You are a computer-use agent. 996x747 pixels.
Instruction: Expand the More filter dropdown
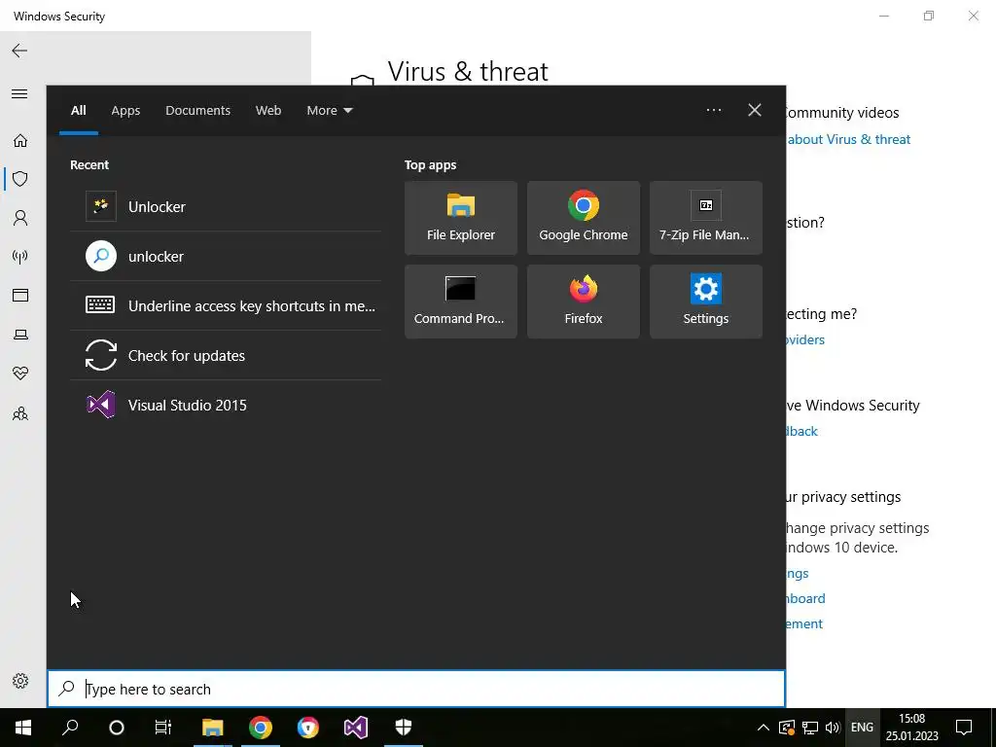click(x=329, y=111)
